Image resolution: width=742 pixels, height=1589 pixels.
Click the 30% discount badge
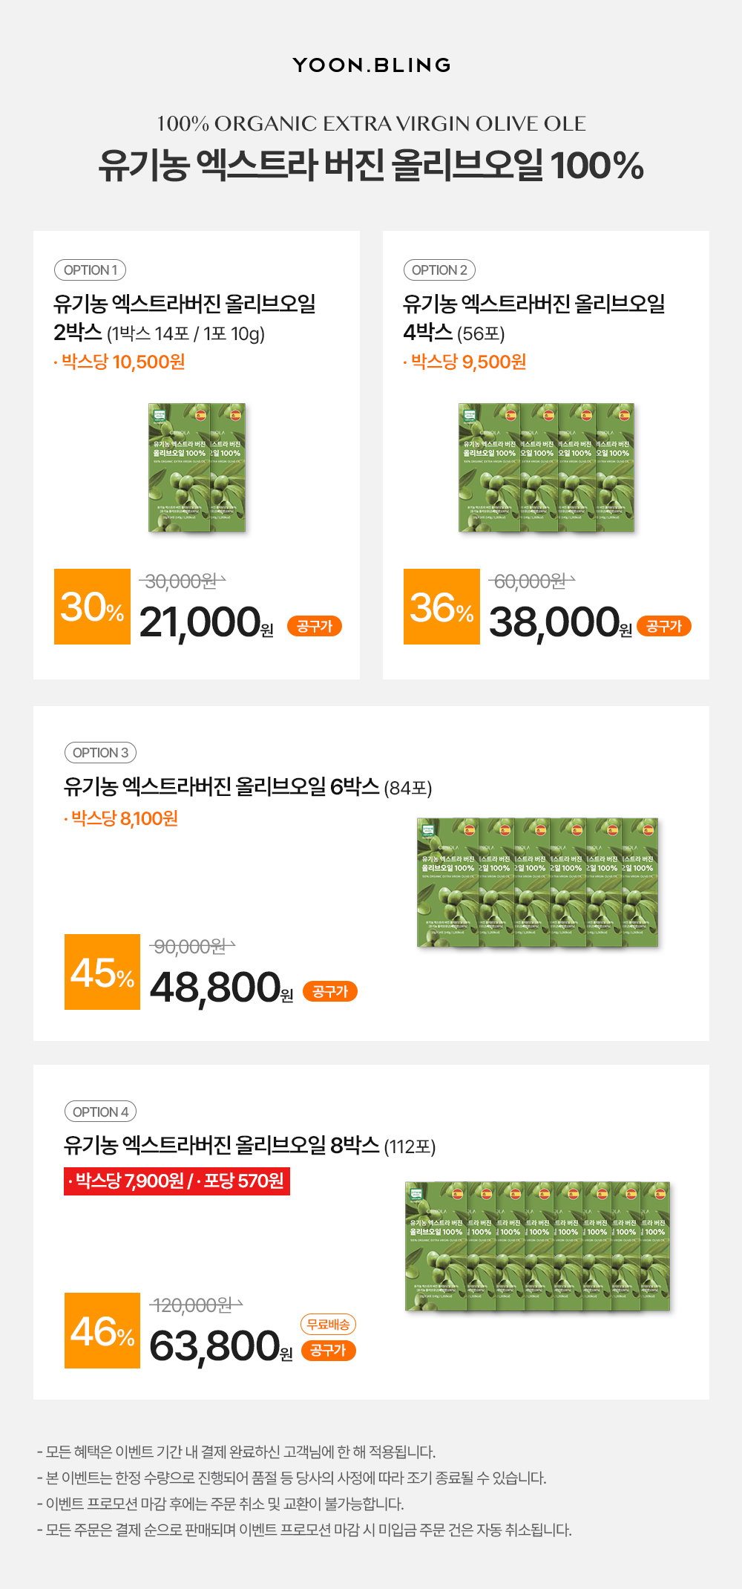pos(92,607)
